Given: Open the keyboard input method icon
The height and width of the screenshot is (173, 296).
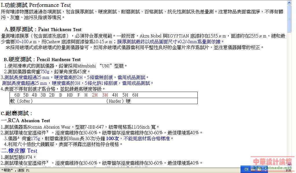Looking at the screenshot, I should (253, 170).
